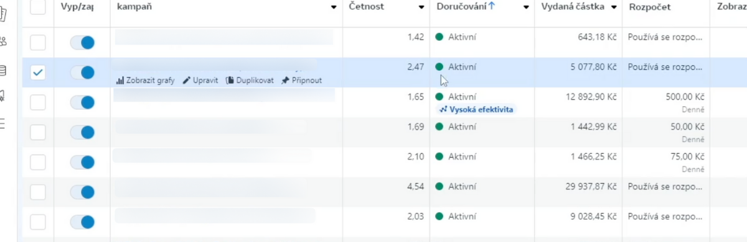Screen dimensions: 747x242
Task: Click frequency value 1,65
Action: [416, 97]
